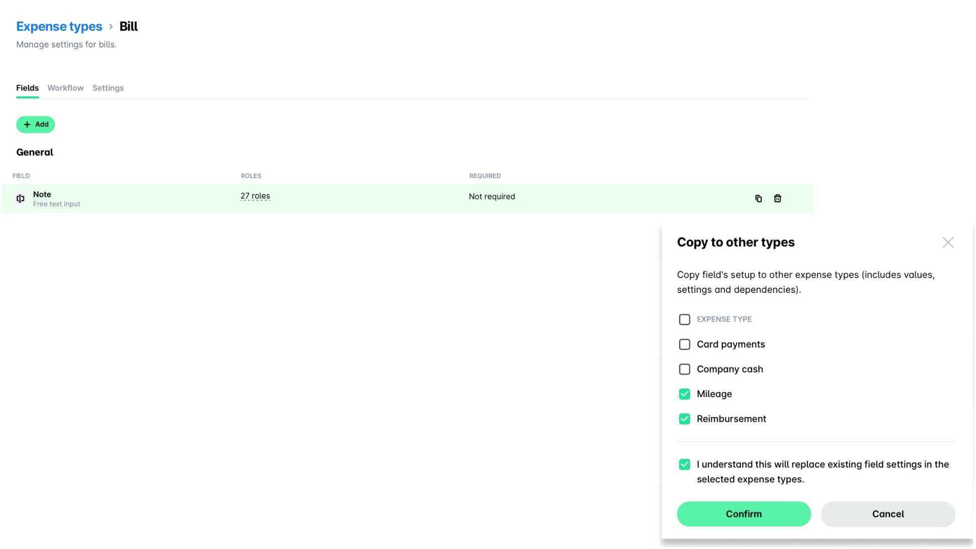Image resolution: width=976 pixels, height=549 pixels.
Task: Toggle the 'I understand' acknowledgement checkbox
Action: click(684, 464)
